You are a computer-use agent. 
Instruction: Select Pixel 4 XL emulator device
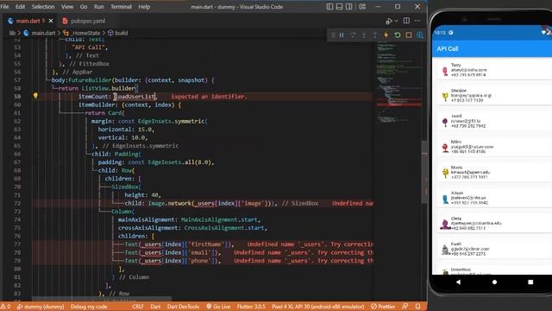pyautogui.click(x=318, y=307)
